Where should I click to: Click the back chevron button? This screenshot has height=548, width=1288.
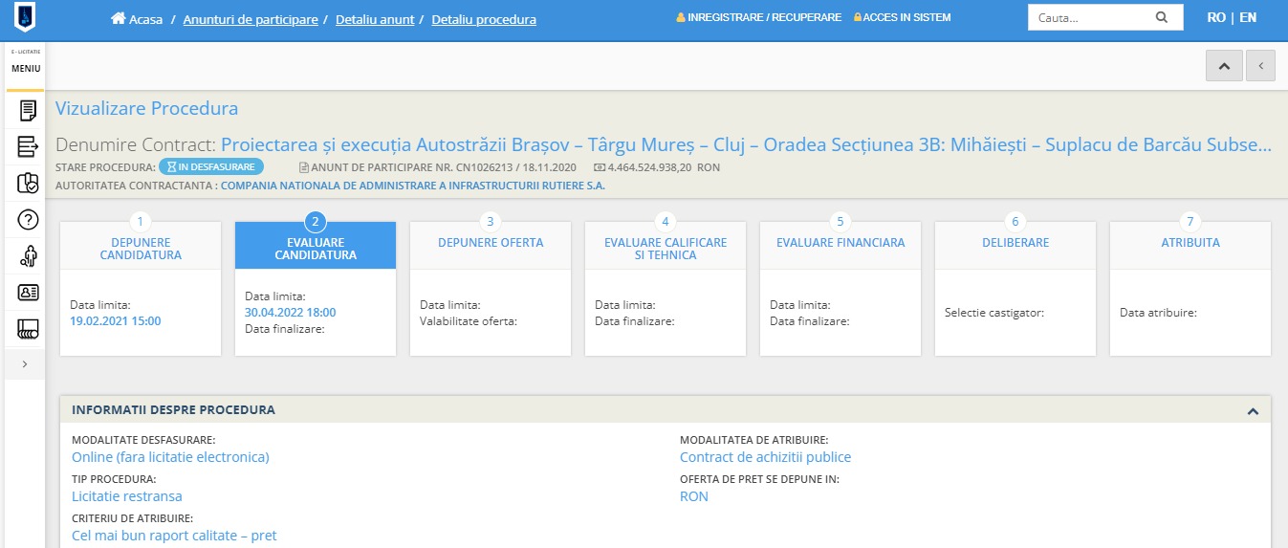click(x=1260, y=65)
